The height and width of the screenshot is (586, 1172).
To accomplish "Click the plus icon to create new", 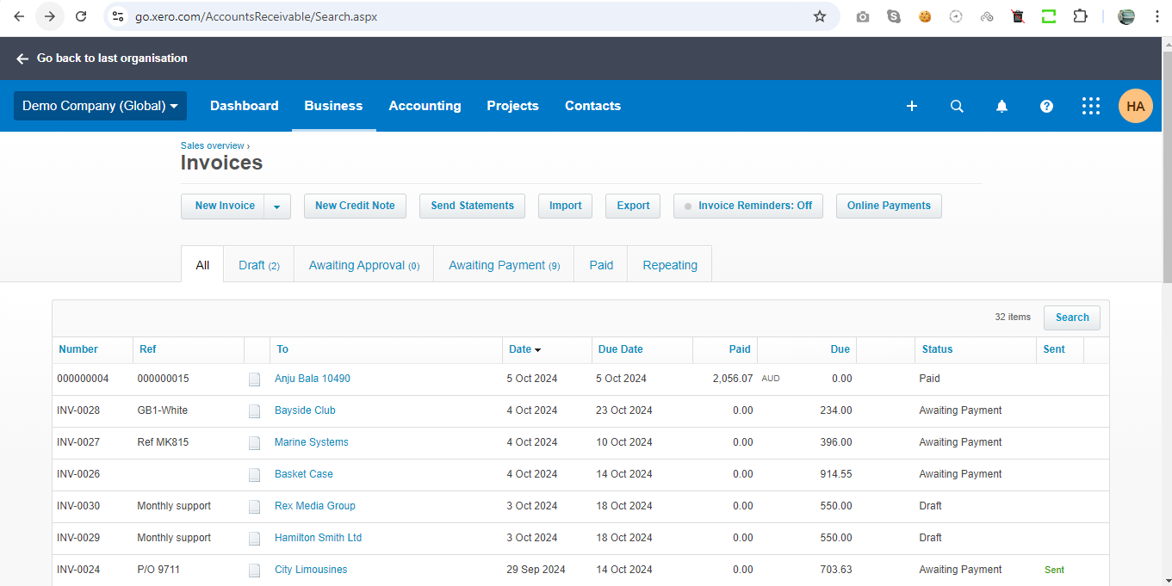I will [x=912, y=106].
